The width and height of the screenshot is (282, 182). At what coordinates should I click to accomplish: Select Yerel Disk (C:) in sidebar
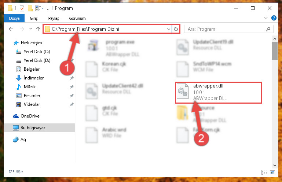pyautogui.click(x=37, y=52)
